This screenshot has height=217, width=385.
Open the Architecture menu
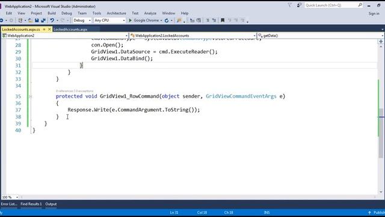116,13
